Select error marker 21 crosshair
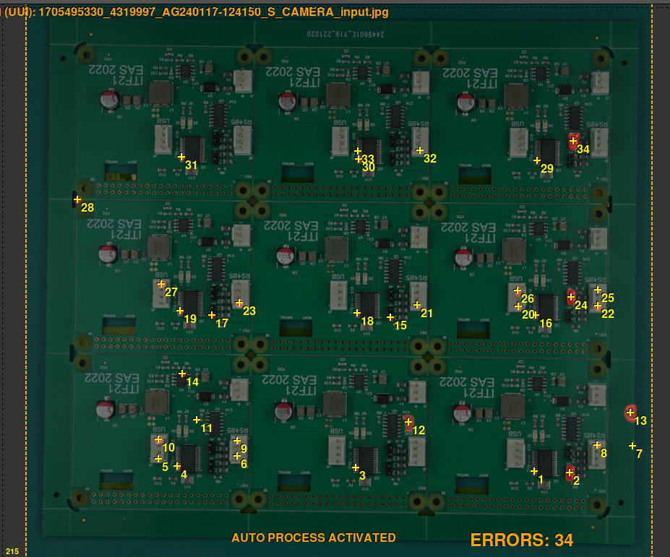 417,305
